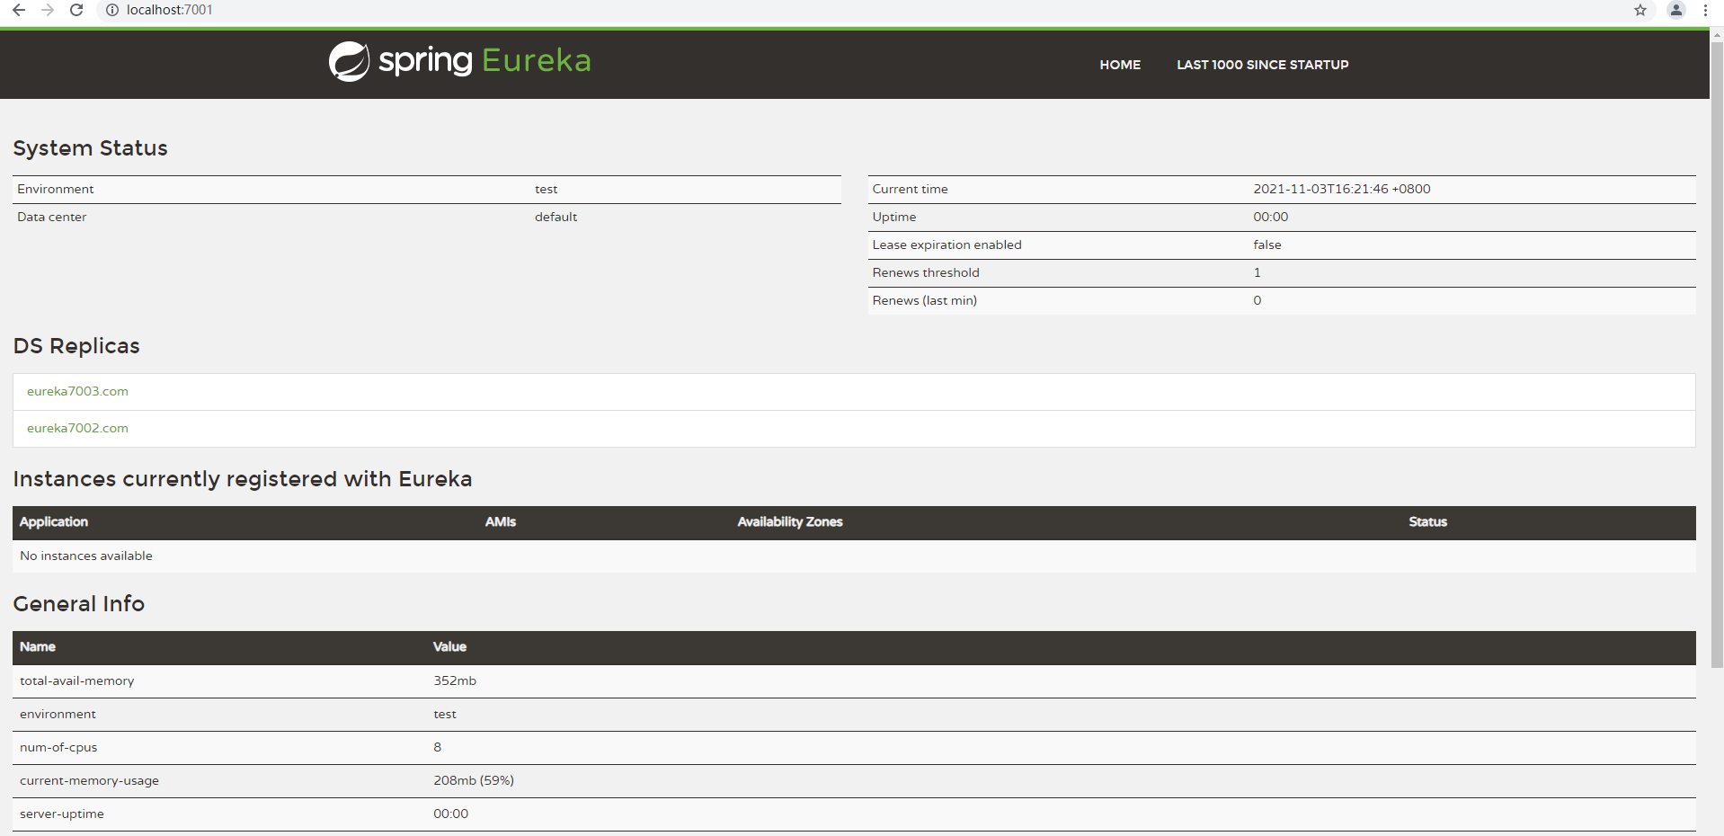Open eureka7002.com replica link
Viewport: 1724px width, 836px height.
pos(77,428)
